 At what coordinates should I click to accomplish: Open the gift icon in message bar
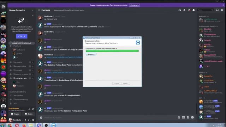[x=179, y=117]
